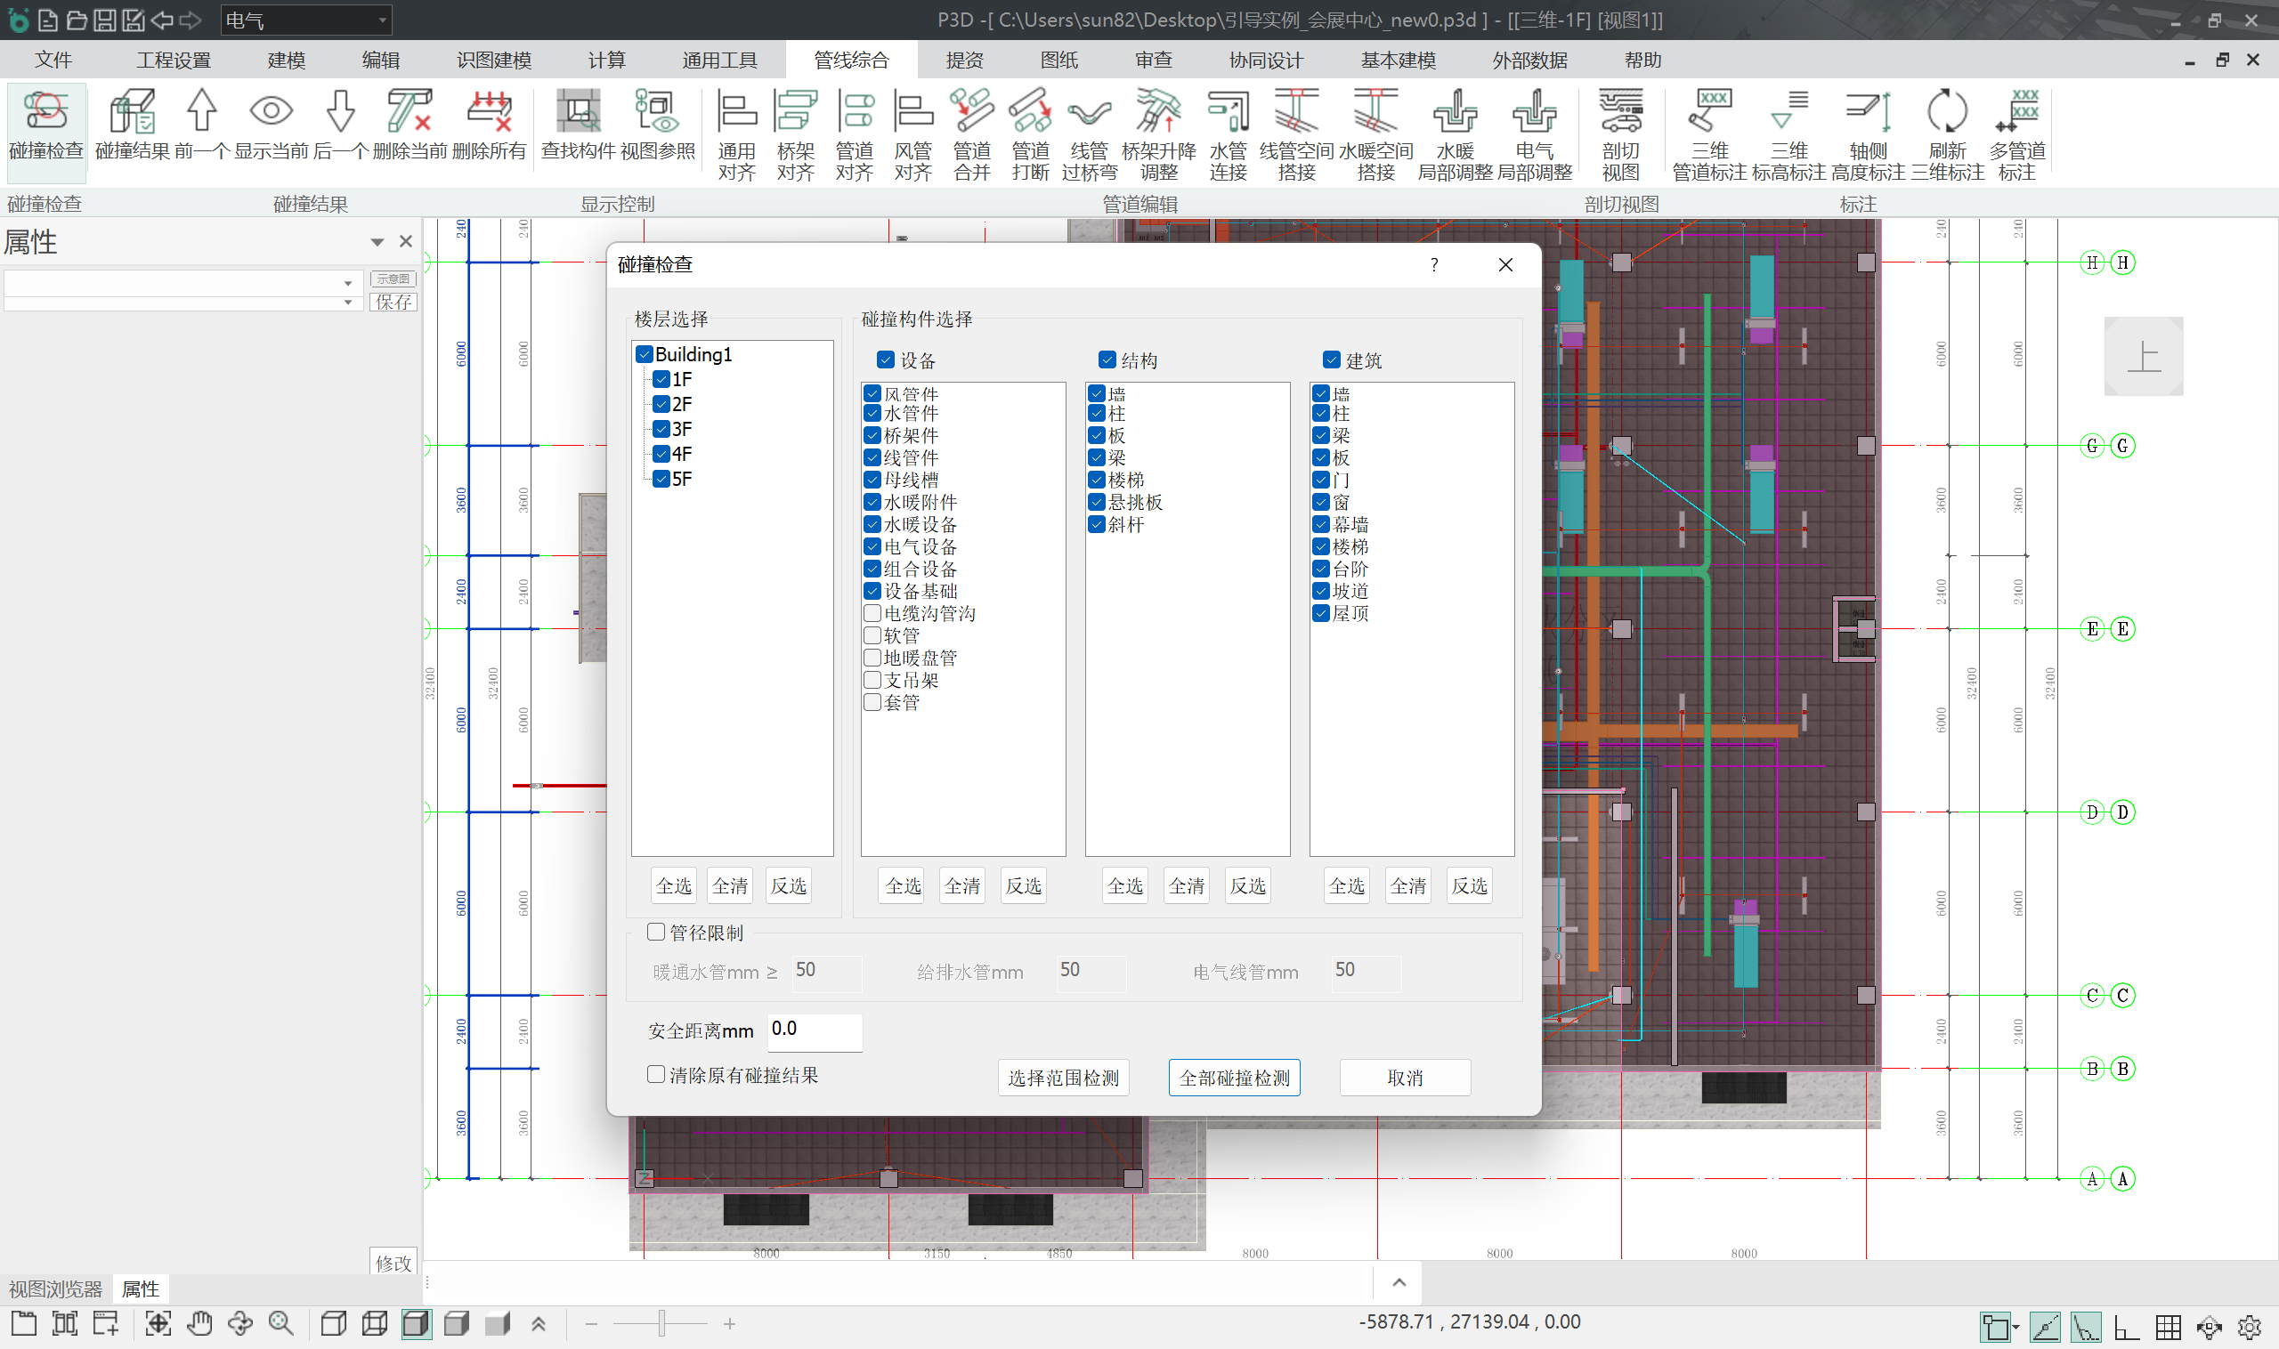
Task: Activate the pan hand tool in bottom bar
Action: pyautogui.click(x=199, y=1323)
